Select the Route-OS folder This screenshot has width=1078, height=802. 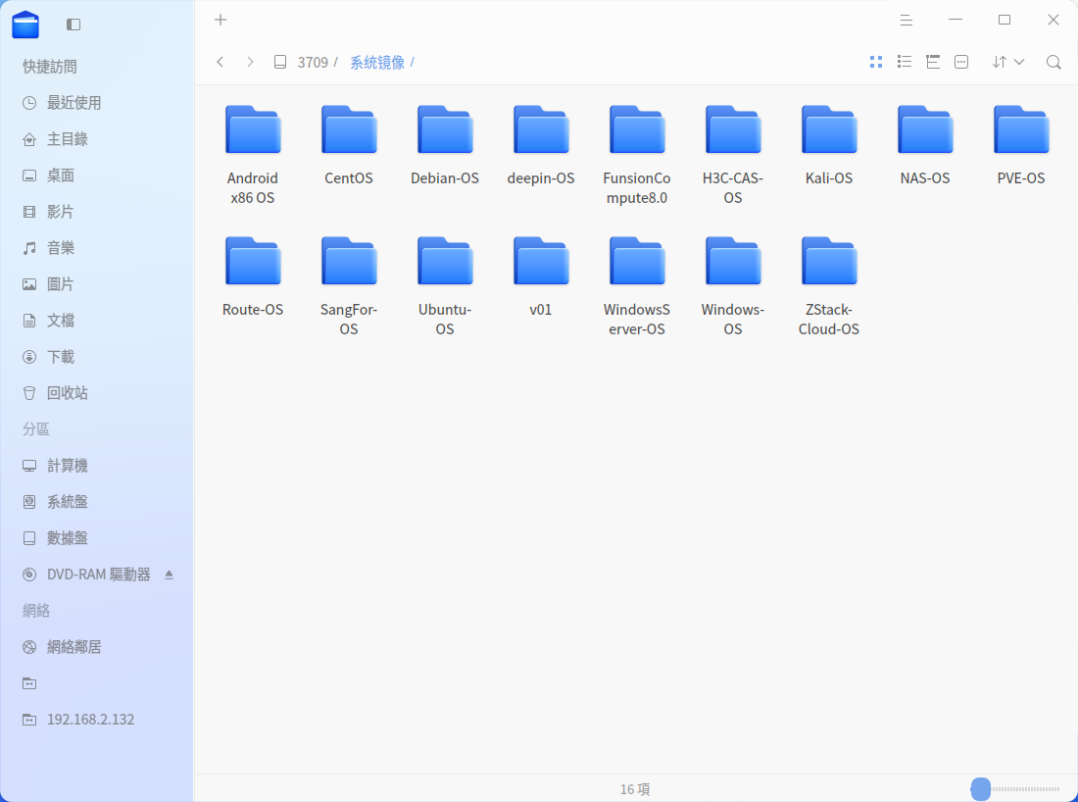point(253,276)
